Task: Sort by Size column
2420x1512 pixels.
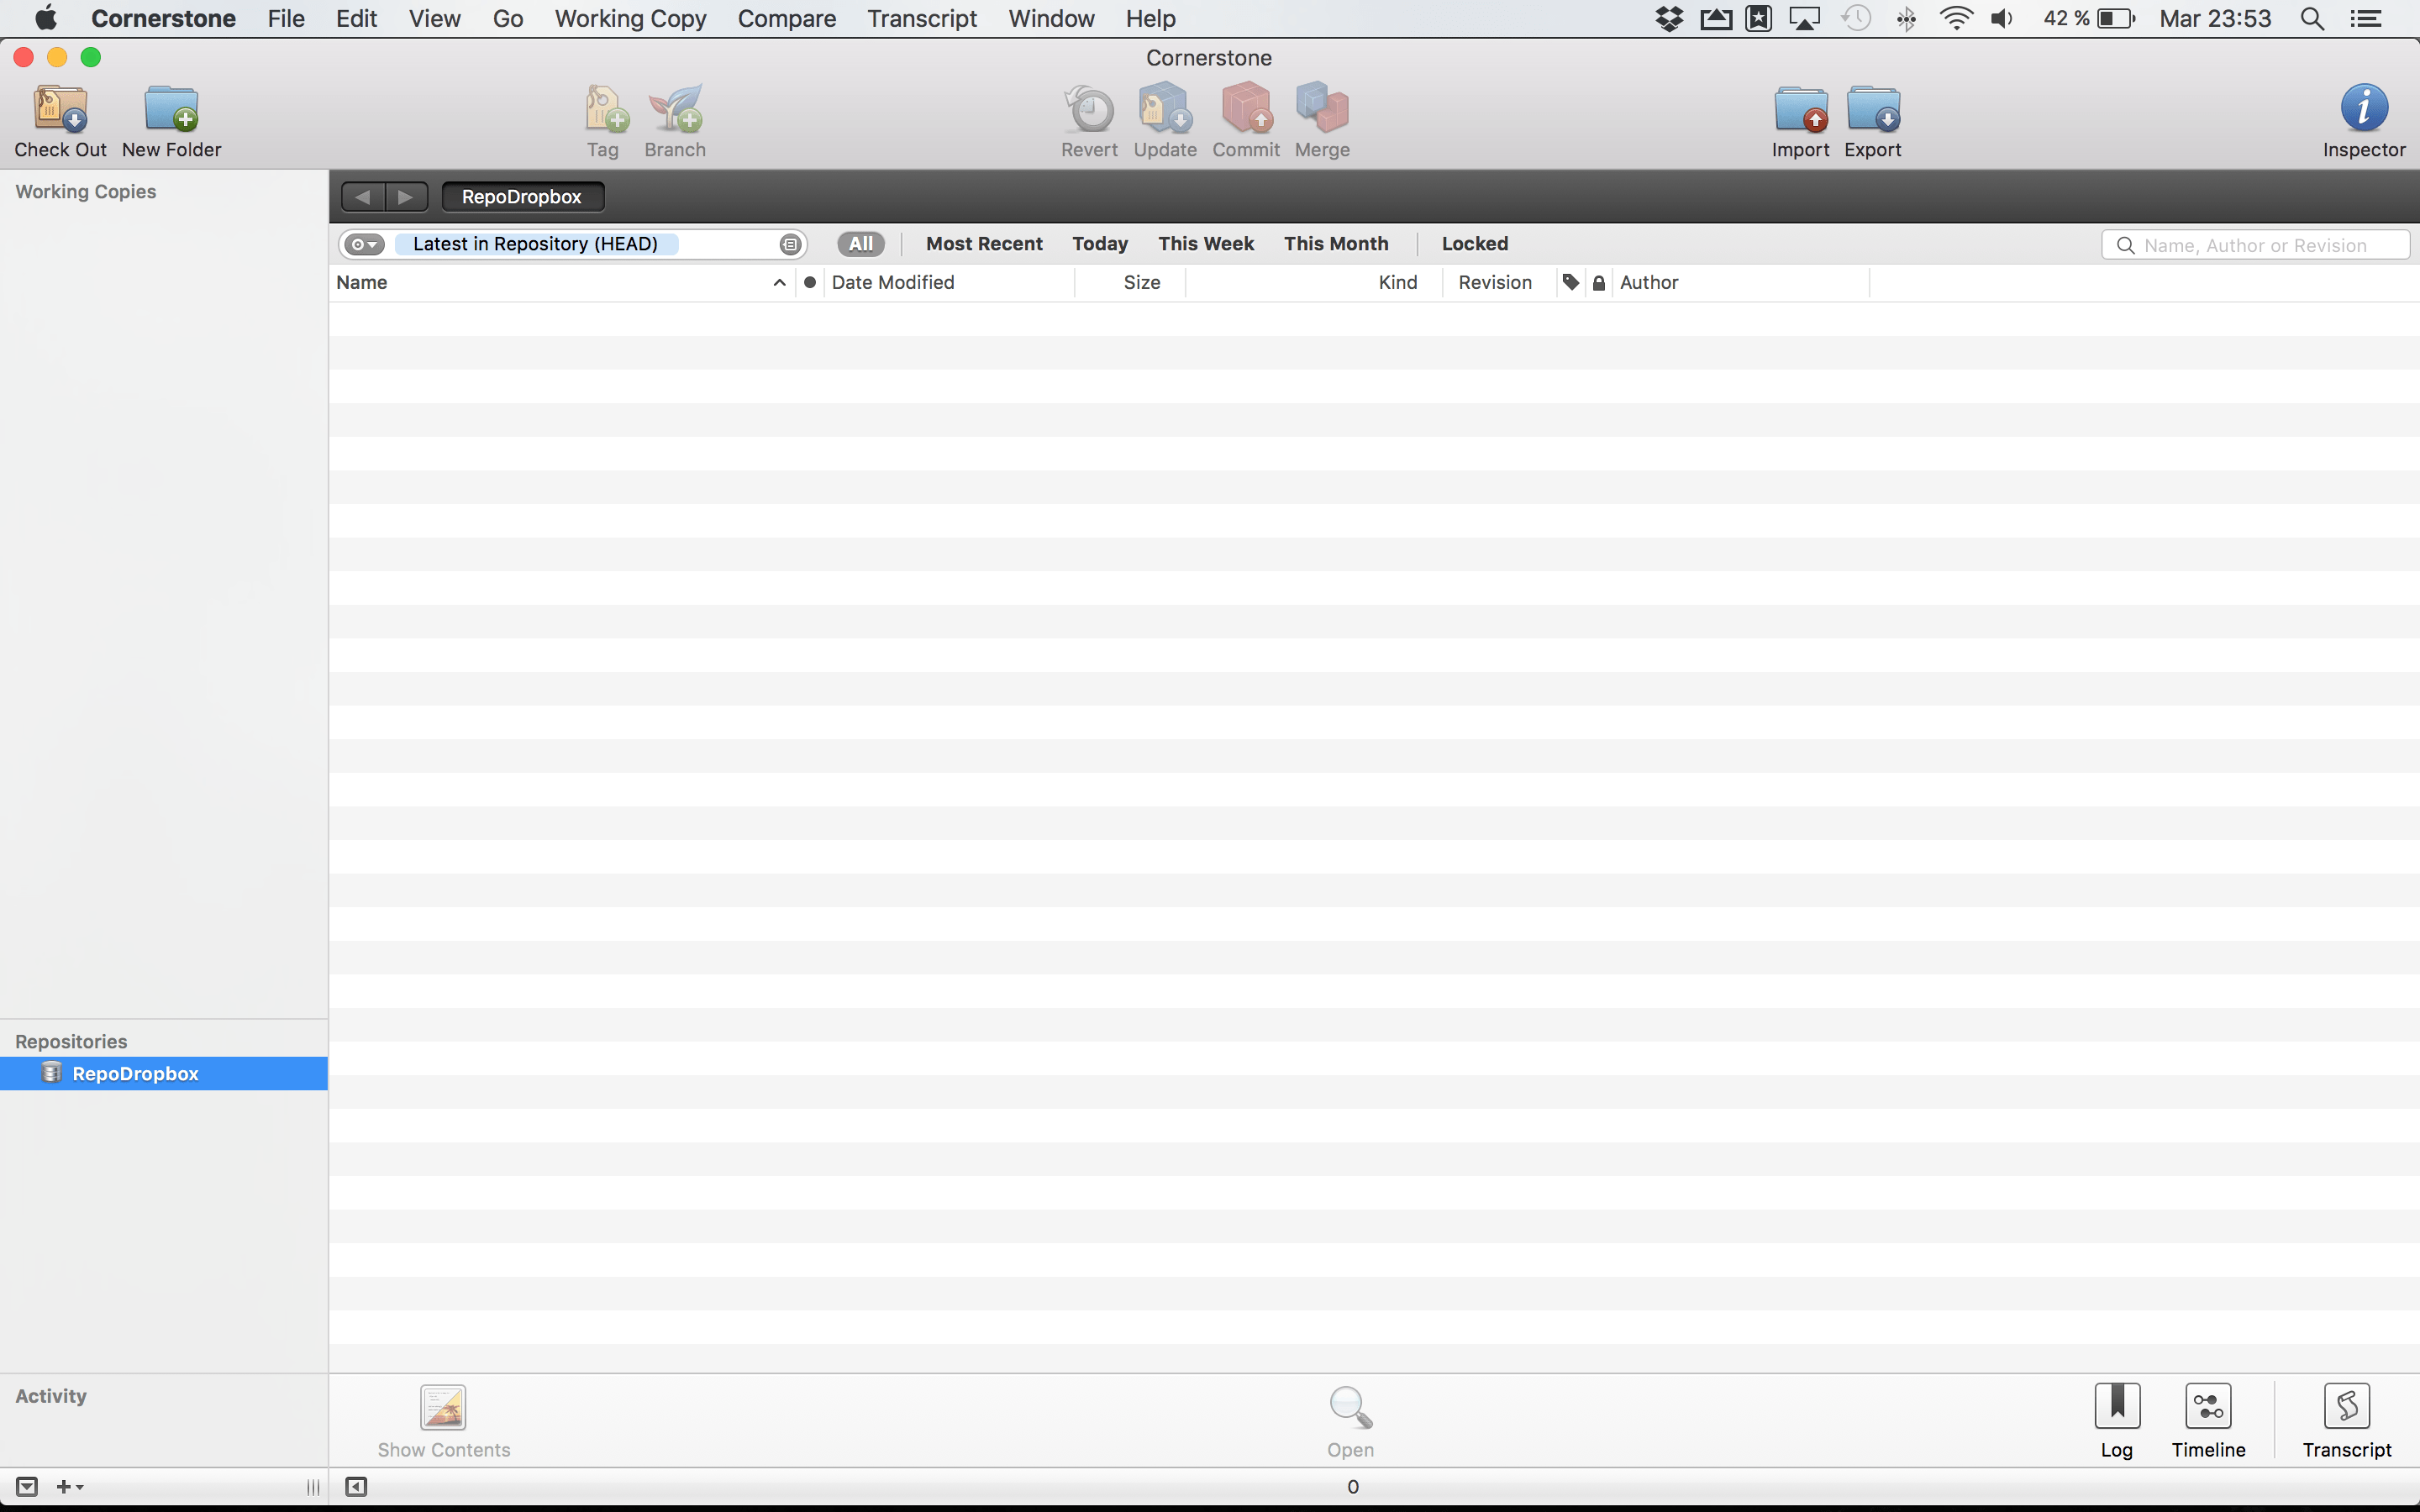Action: pyautogui.click(x=1130, y=283)
